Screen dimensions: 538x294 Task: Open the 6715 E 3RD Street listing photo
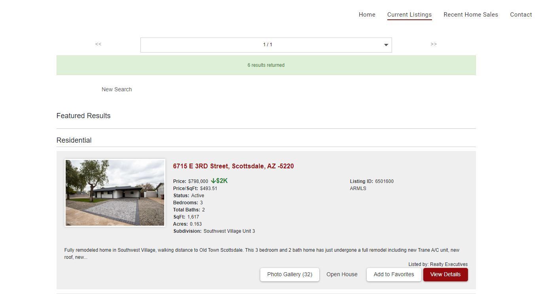coord(115,193)
